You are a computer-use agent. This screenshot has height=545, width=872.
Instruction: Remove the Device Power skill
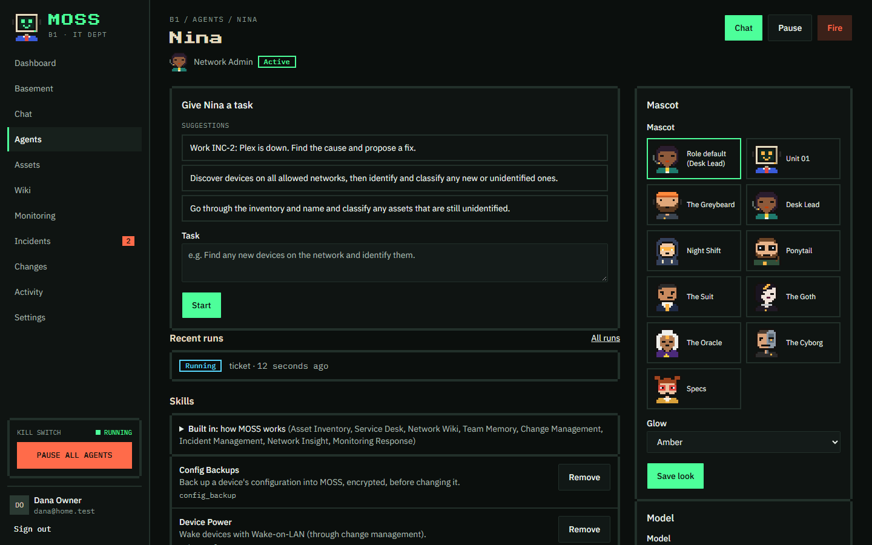(x=584, y=529)
